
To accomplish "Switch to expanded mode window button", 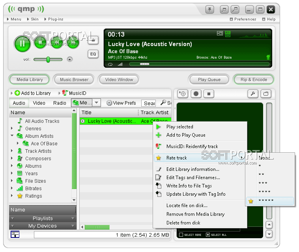I will 235,9.
